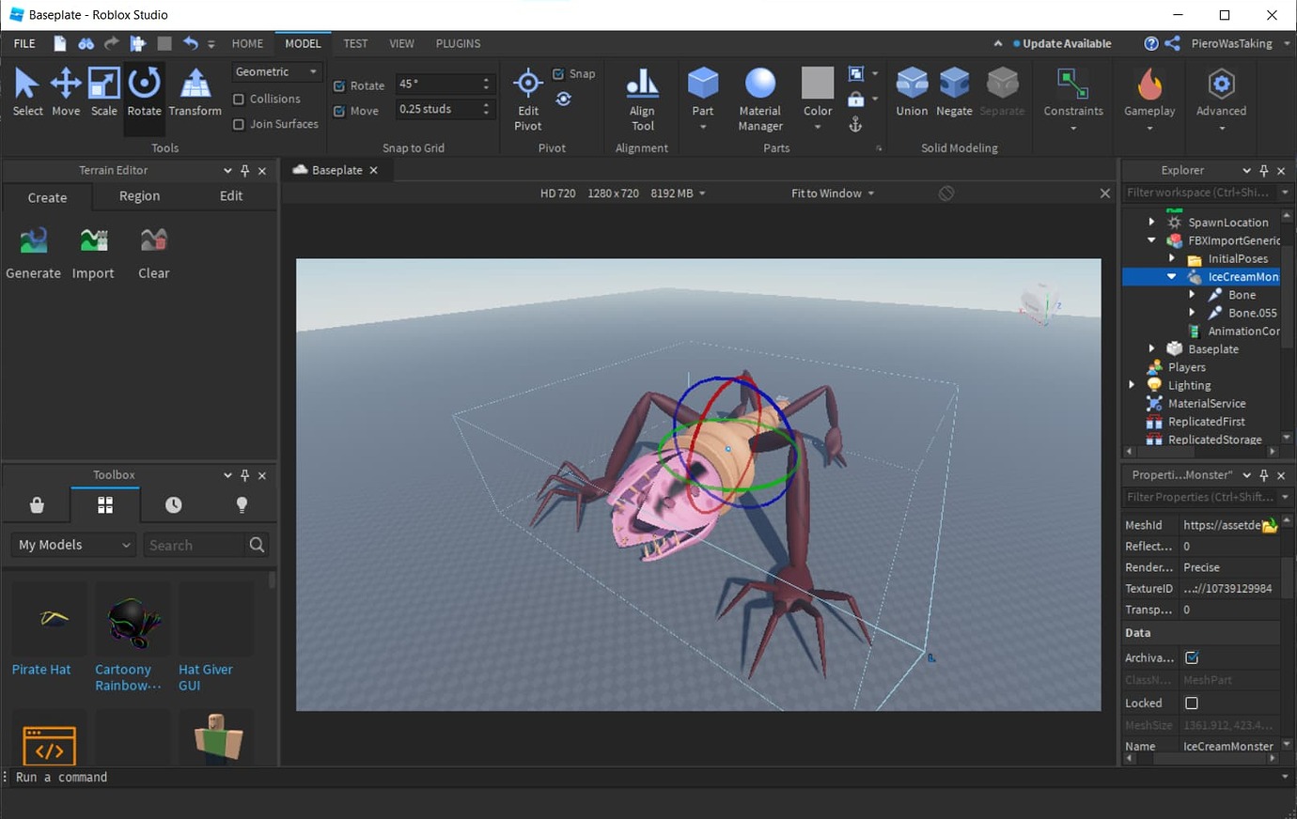Viewport: 1297px width, 819px height.
Task: Uncheck Move snapping
Action: 339,111
